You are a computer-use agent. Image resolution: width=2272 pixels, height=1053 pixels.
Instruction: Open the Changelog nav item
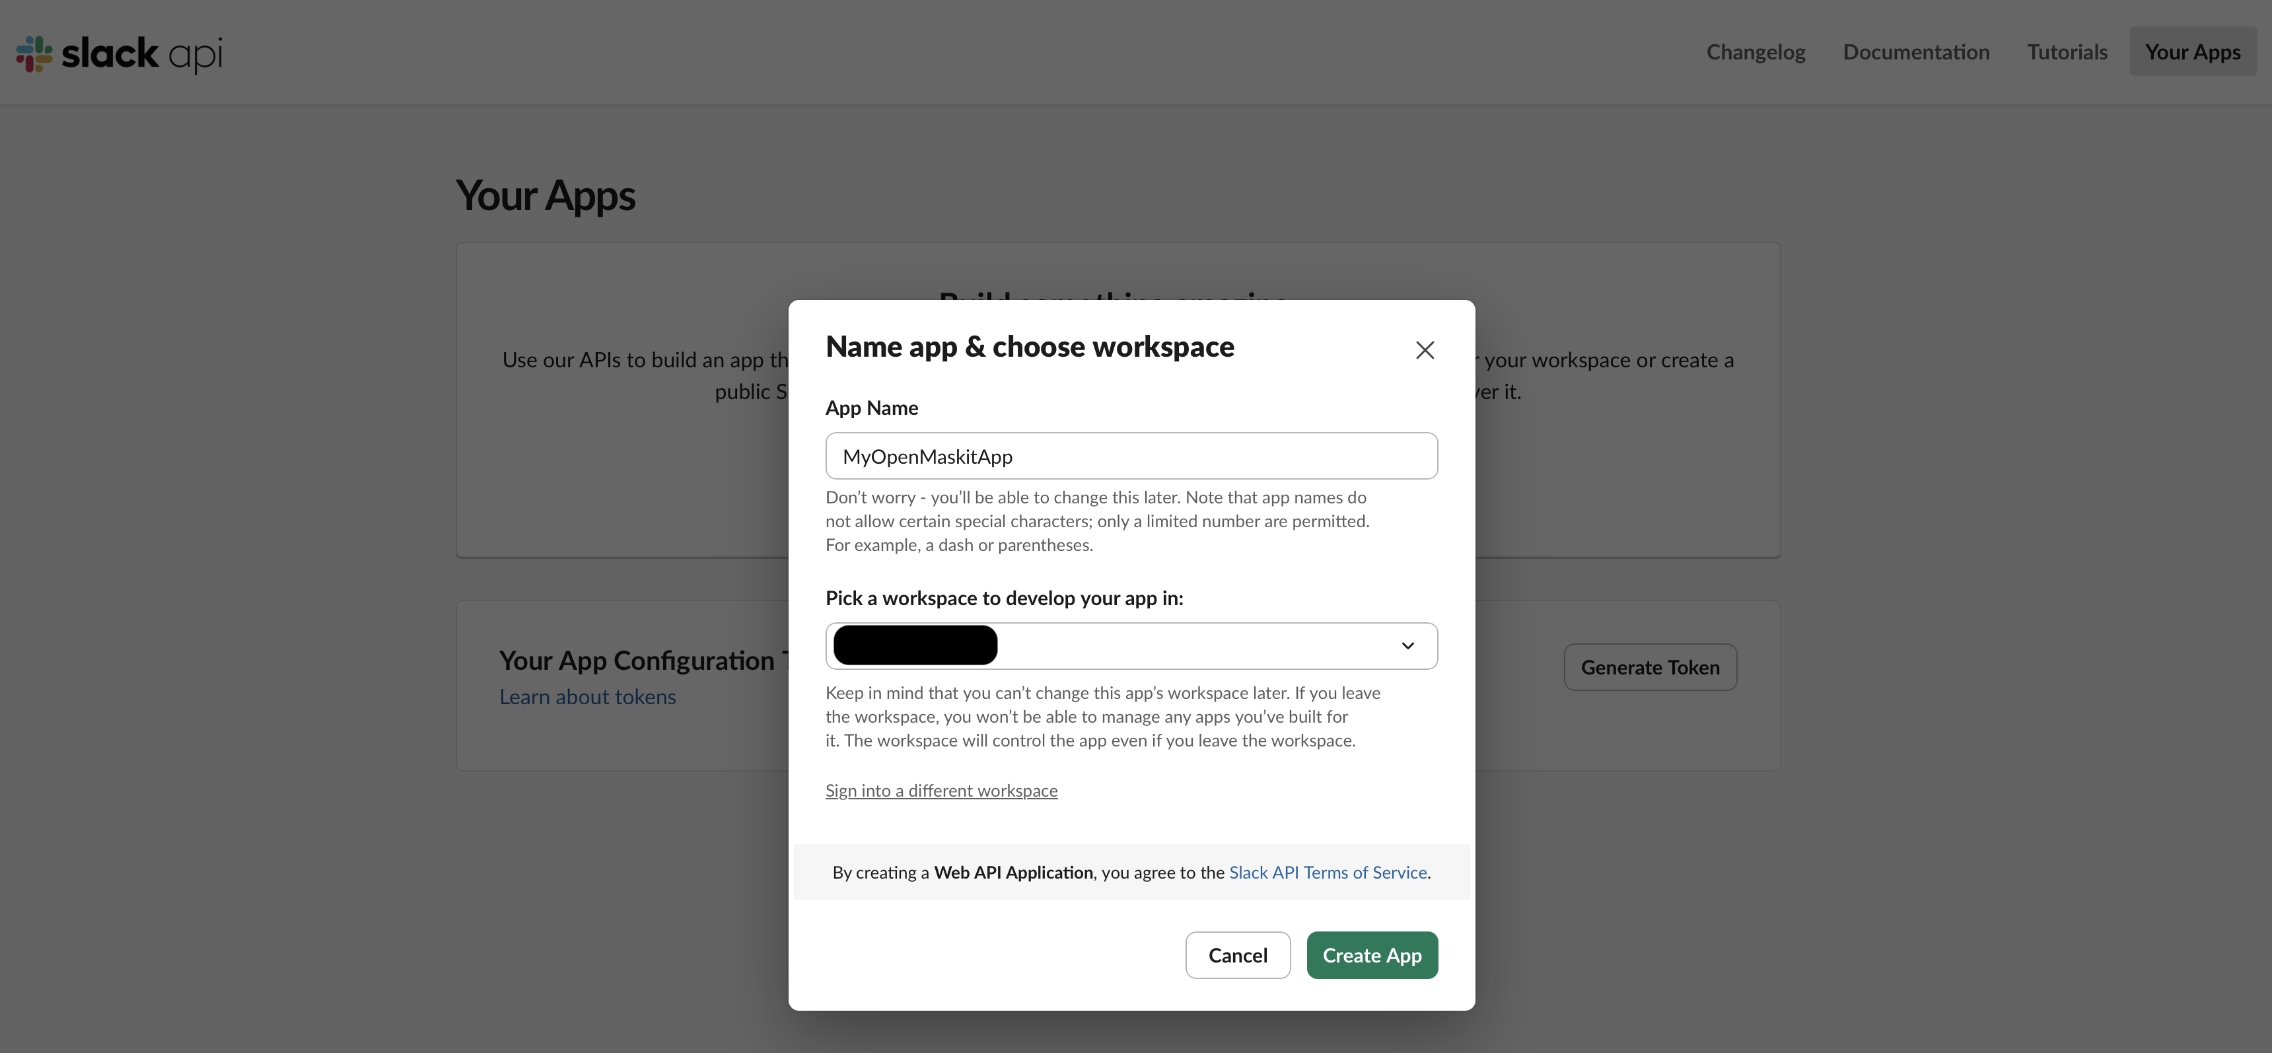pos(1755,52)
